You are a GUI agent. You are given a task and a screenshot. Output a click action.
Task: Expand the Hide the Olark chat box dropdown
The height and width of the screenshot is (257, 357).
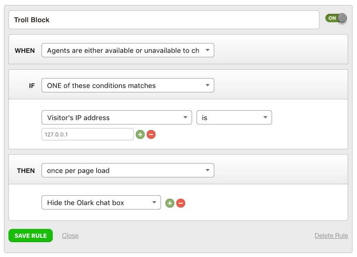coord(101,203)
